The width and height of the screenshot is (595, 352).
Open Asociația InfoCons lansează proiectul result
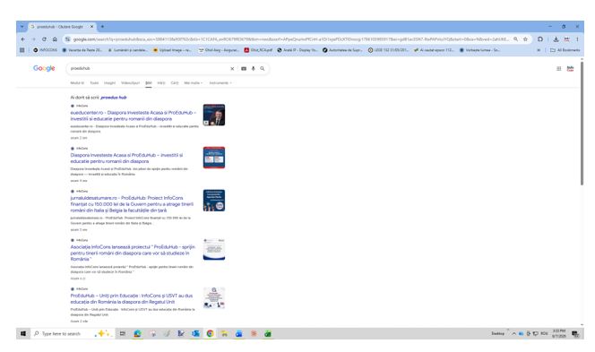(133, 253)
